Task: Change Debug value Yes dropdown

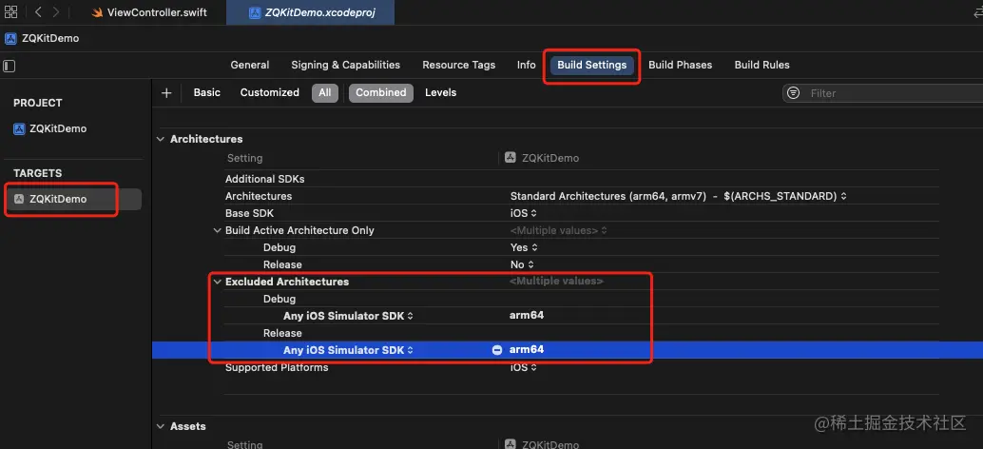Action: 524,247
